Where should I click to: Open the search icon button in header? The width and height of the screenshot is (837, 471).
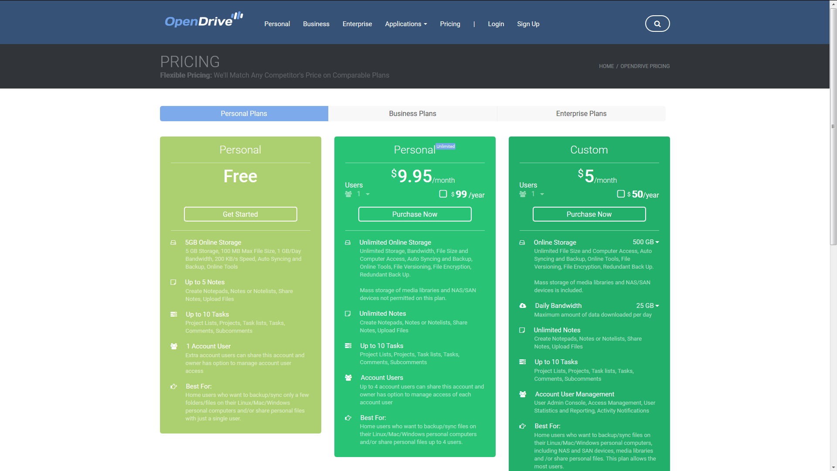click(x=657, y=24)
